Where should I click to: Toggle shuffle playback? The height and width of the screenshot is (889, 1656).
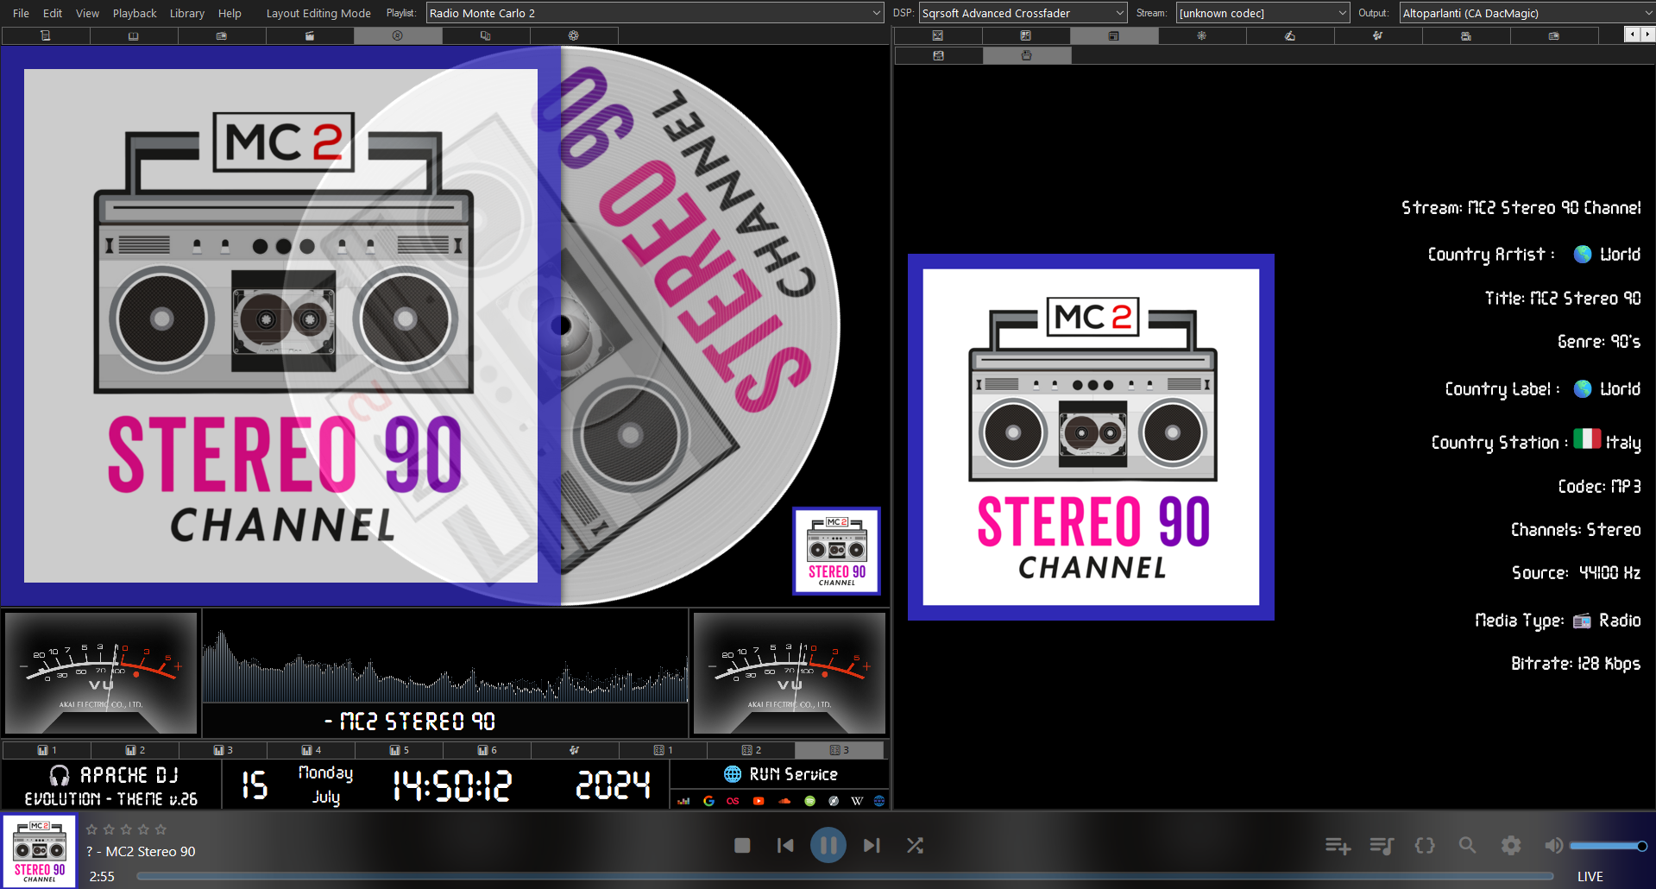[915, 845]
